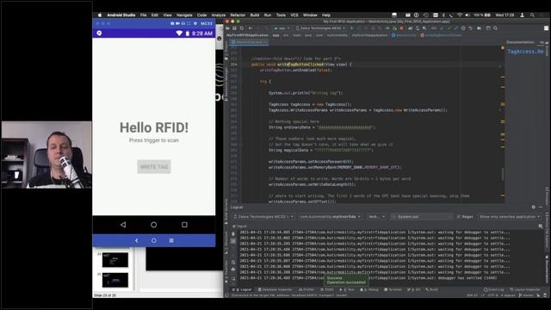The width and height of the screenshot is (551, 310).
Task: Click the Undo revert icon in the toolbar
Action: point(471,28)
